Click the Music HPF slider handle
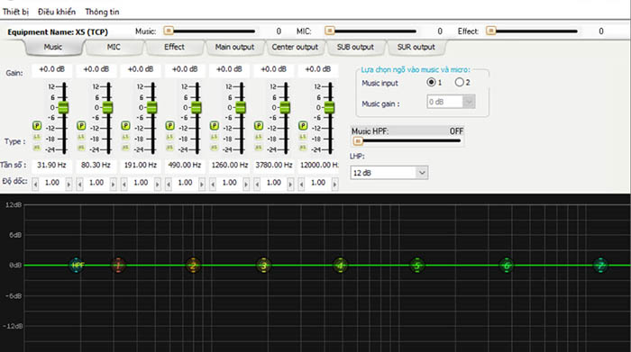 358,140
